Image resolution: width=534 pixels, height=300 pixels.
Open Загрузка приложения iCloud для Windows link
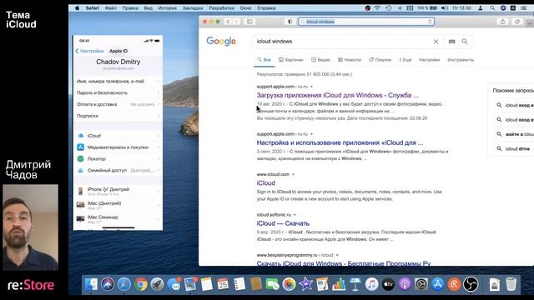click(337, 95)
